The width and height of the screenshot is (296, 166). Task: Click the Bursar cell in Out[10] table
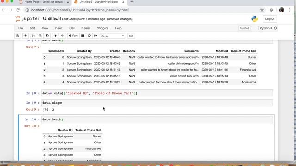point(97,136)
